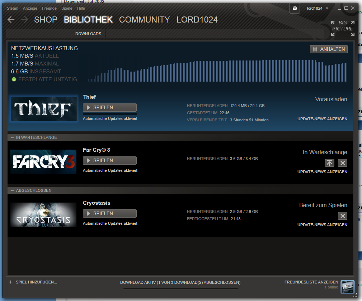Click the Thief download progress bar
This screenshot has height=301, width=362.
point(110,114)
